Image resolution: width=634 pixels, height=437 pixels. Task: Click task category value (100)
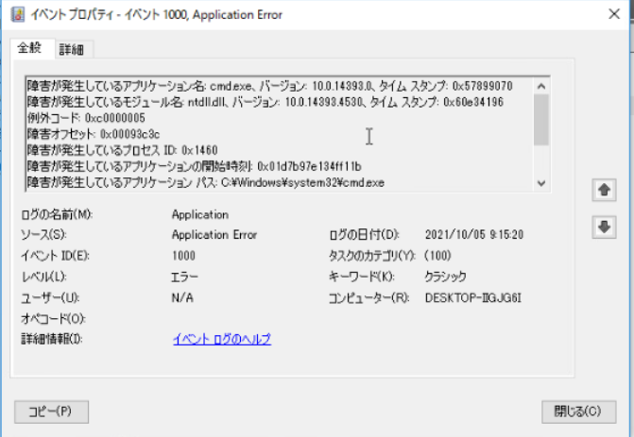click(437, 256)
